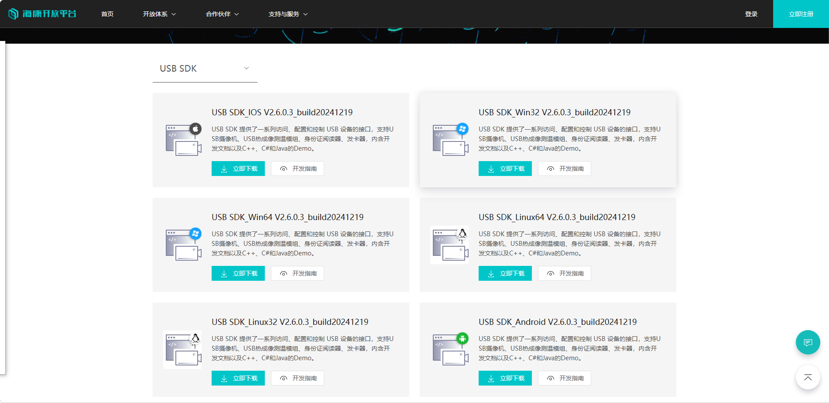Open the USB SDK_Linux64 V2.6.0.3 title
This screenshot has width=829, height=403.
[557, 217]
